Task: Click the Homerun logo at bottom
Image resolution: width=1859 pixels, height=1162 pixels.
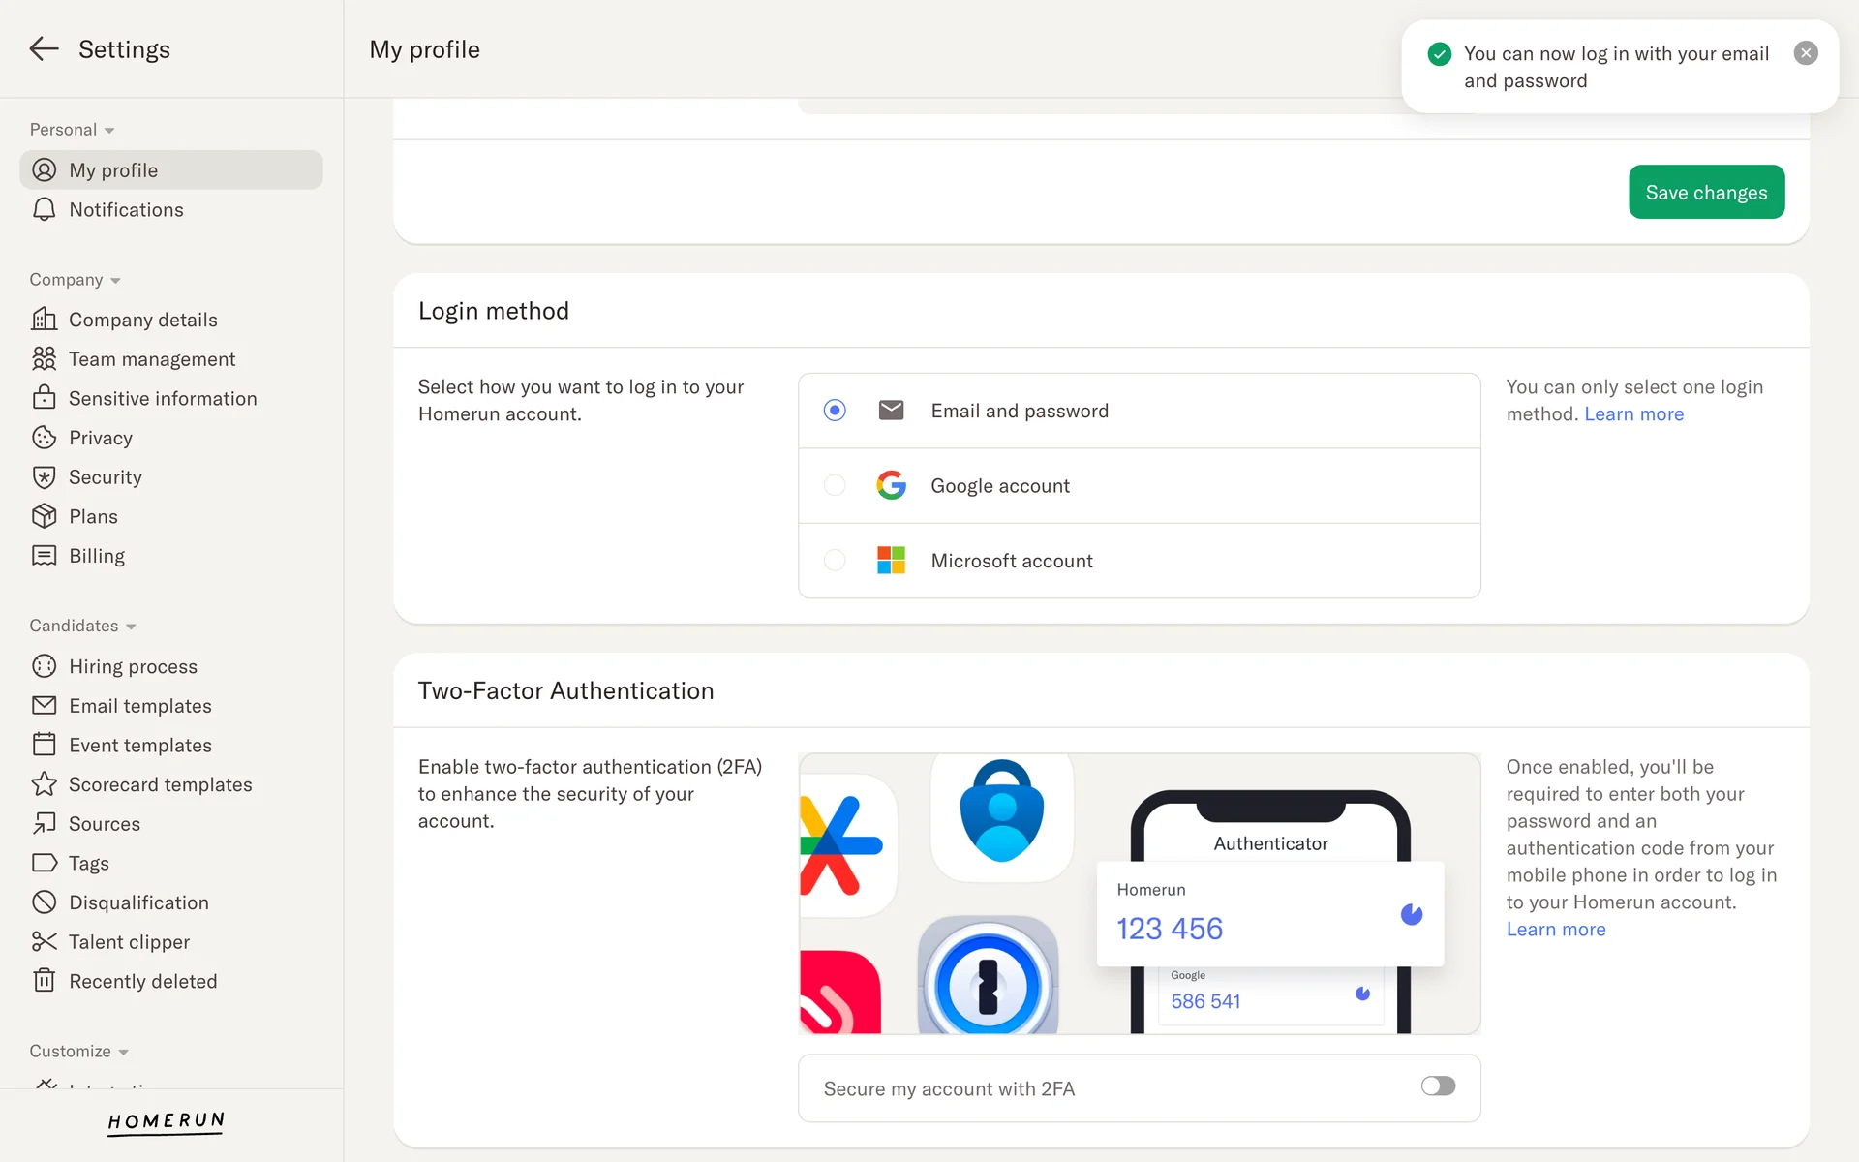Action: [x=166, y=1121]
